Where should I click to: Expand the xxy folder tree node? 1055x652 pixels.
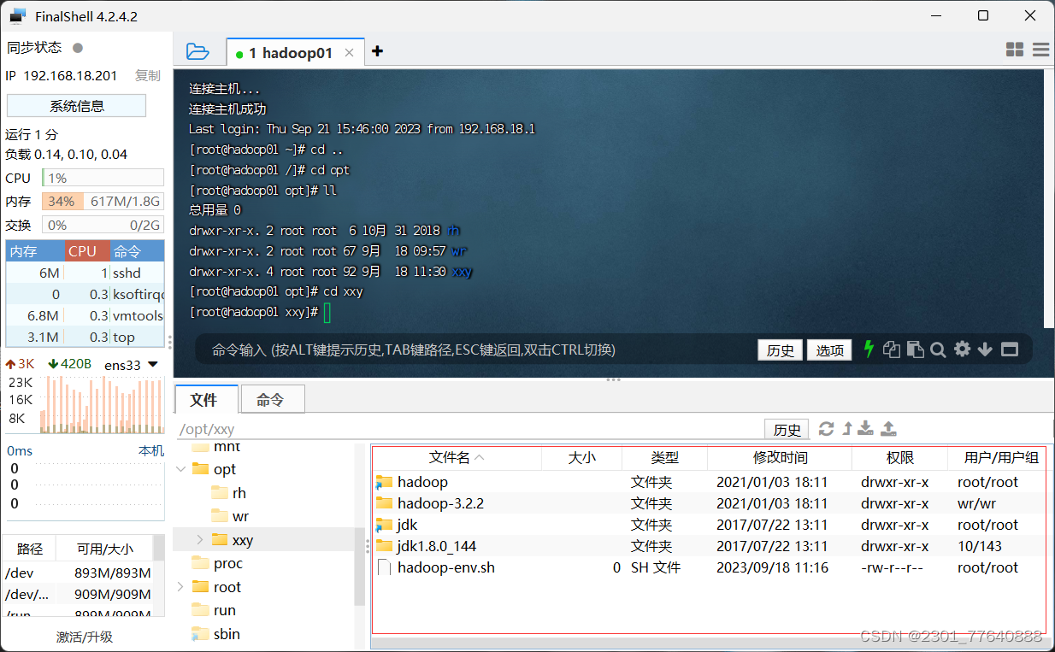pyautogui.click(x=200, y=539)
